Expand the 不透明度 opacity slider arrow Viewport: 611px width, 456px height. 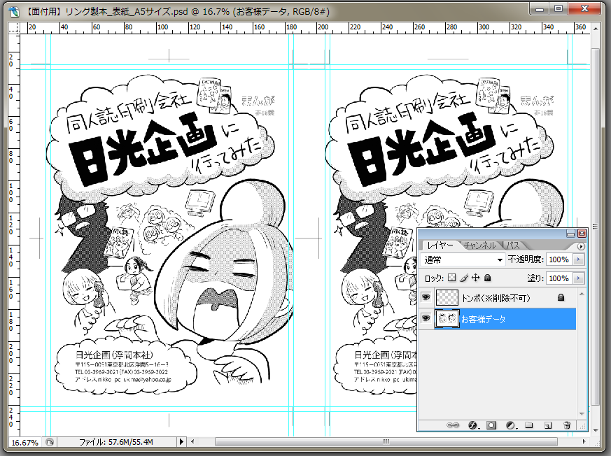click(577, 259)
